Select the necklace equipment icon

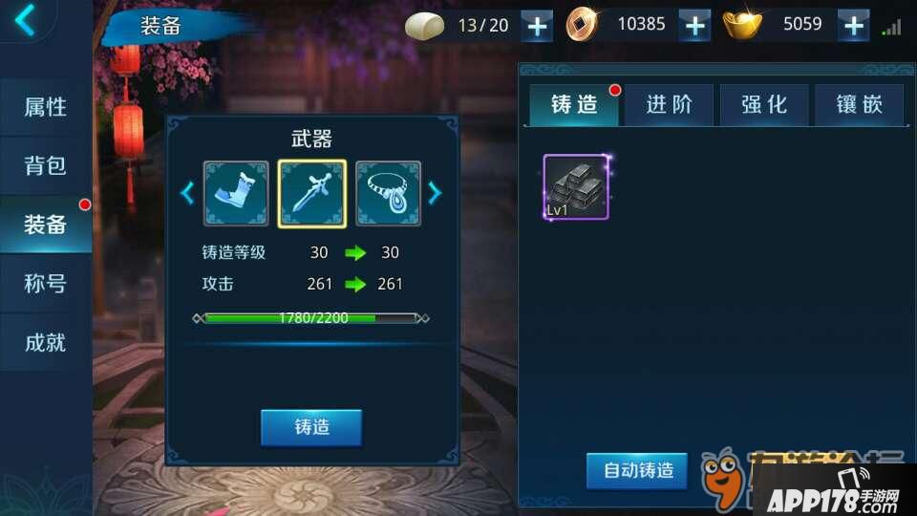tap(389, 194)
